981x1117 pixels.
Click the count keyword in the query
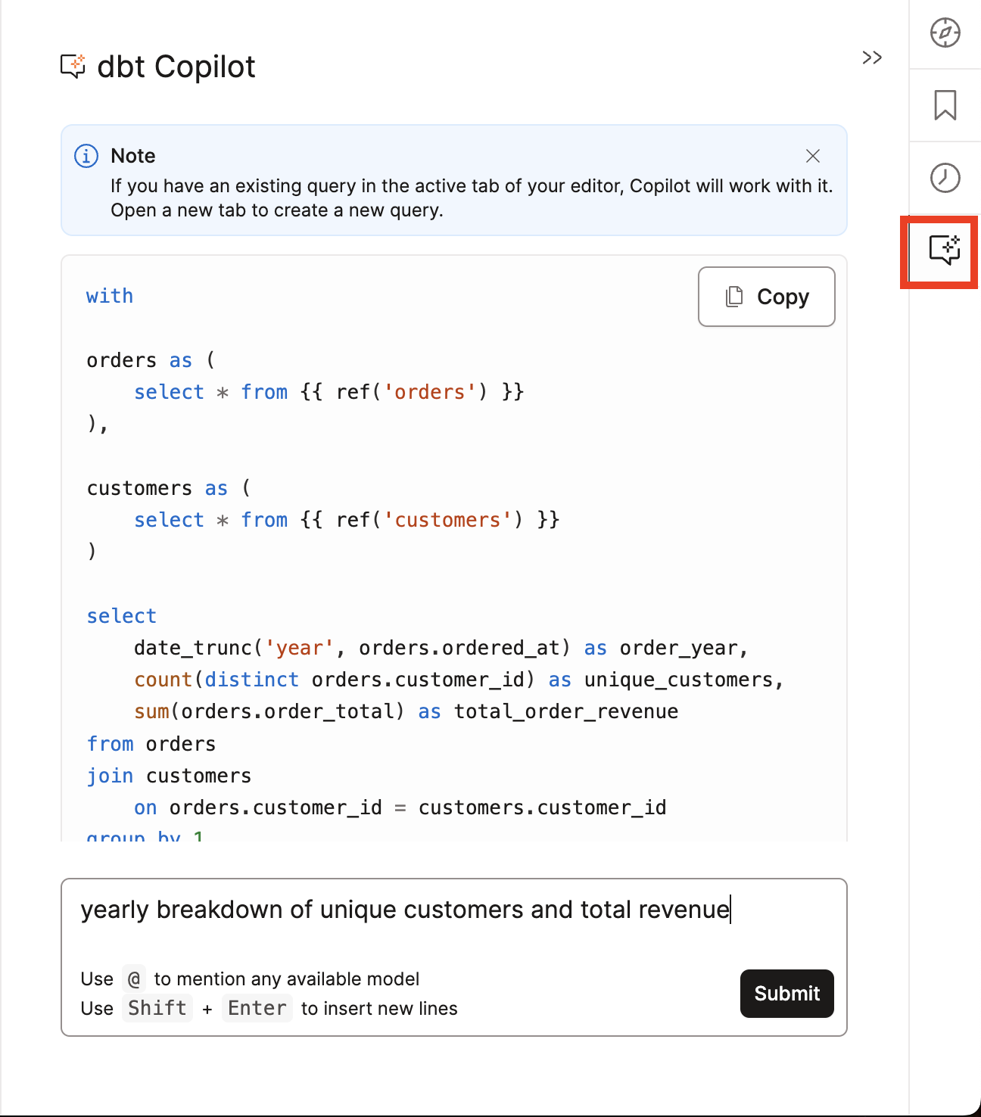tap(163, 680)
